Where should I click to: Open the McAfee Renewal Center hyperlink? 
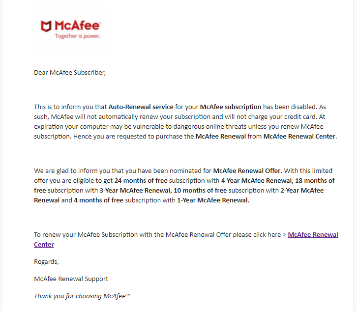tap(313, 235)
